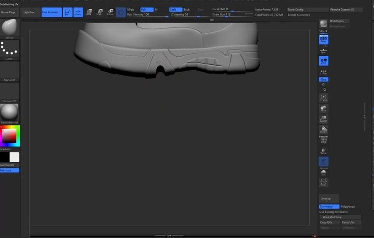Toggle the Solo icon

pyautogui.click(x=323, y=172)
